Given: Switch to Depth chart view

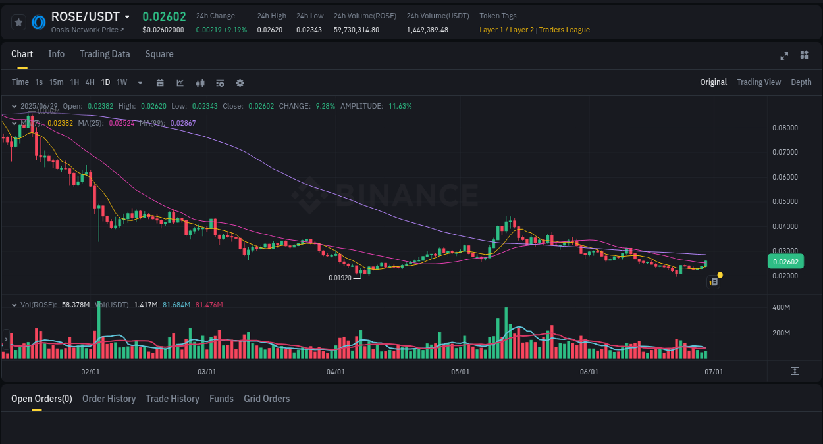Looking at the screenshot, I should click(x=801, y=82).
